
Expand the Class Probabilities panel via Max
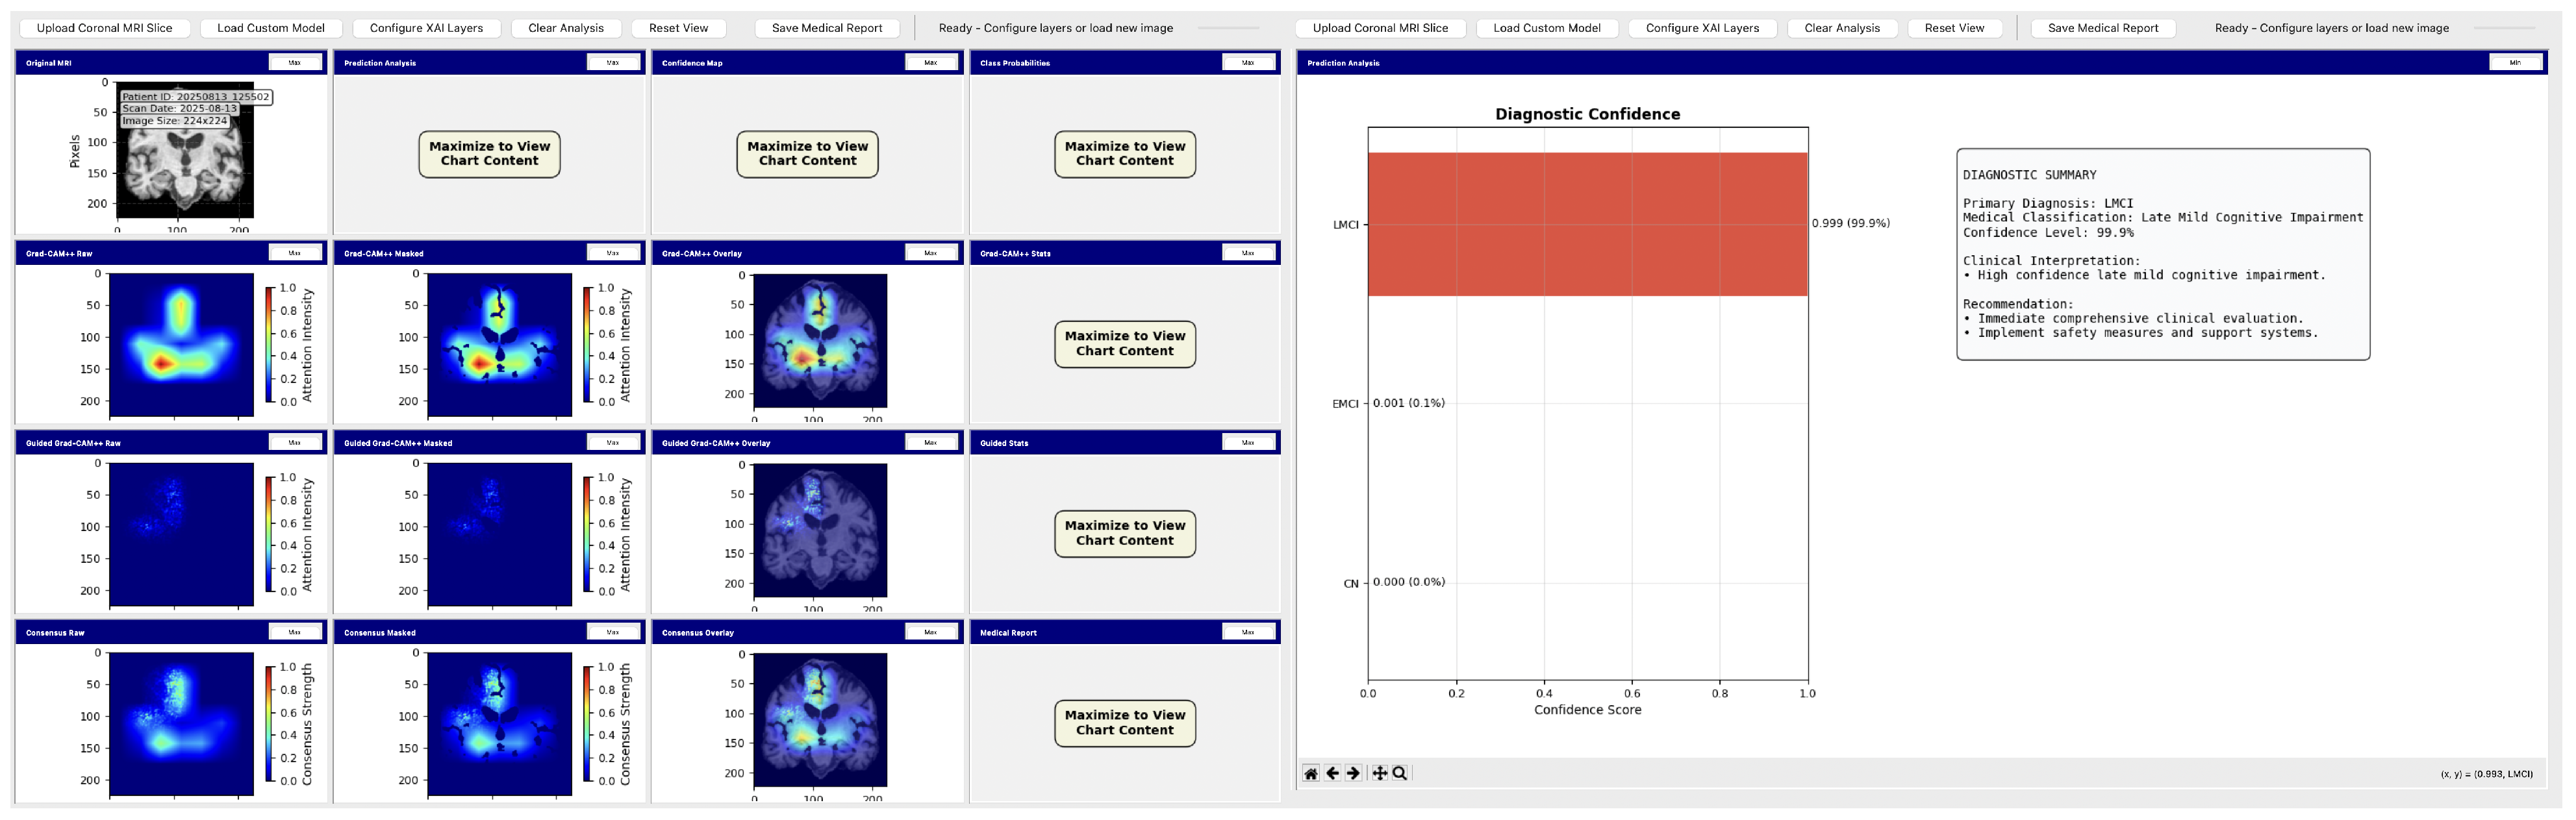(1248, 63)
